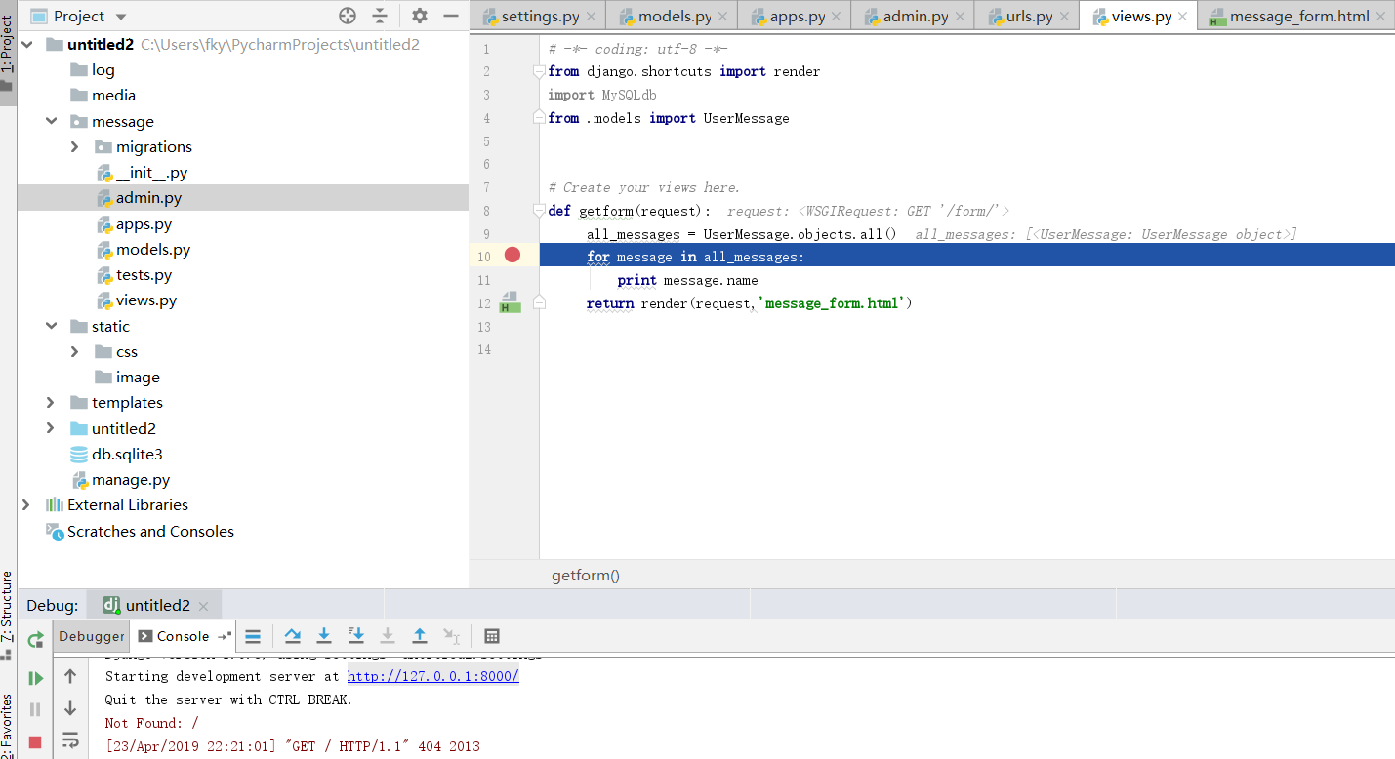Click the Step Into debug icon
The width and height of the screenshot is (1395, 759).
324,636
